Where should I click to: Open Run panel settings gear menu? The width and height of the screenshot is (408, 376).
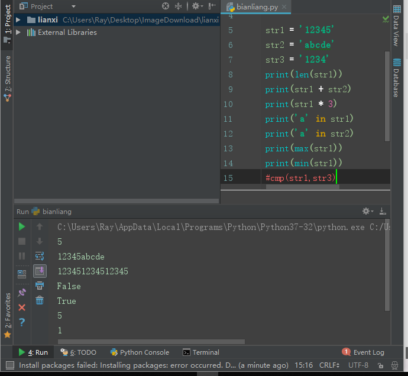[x=368, y=211]
